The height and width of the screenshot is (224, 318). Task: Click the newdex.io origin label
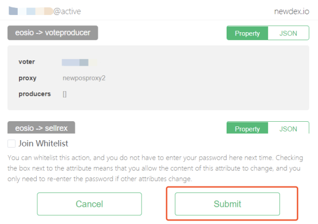click(292, 11)
